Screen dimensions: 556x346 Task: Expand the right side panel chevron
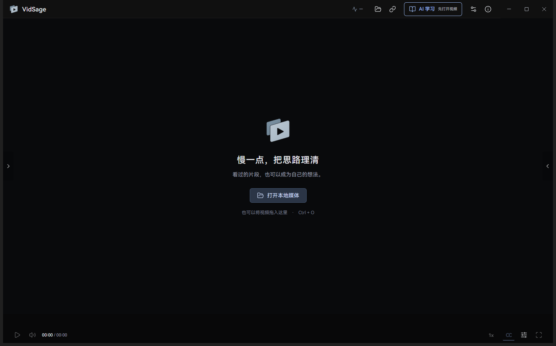click(548, 166)
